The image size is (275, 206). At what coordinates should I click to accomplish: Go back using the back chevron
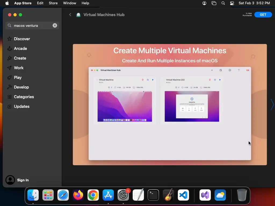coord(70,15)
